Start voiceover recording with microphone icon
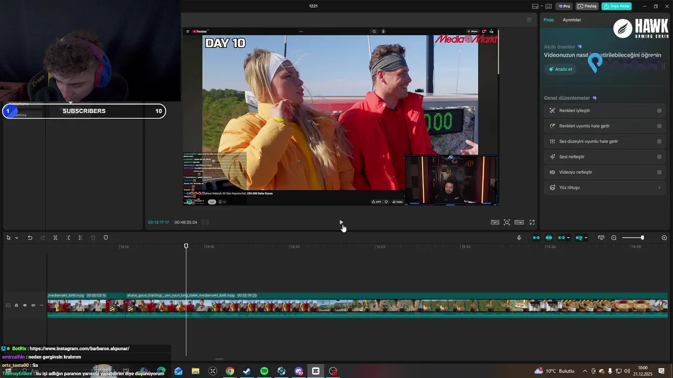The image size is (673, 378). (519, 238)
